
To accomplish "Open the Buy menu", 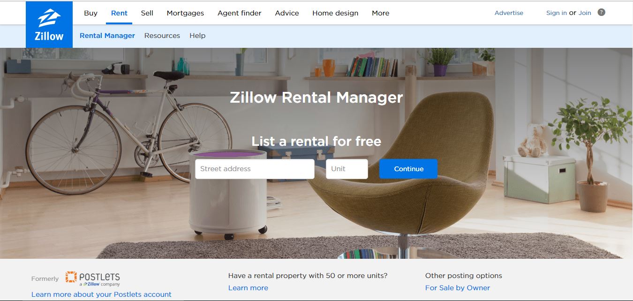I will click(x=90, y=13).
